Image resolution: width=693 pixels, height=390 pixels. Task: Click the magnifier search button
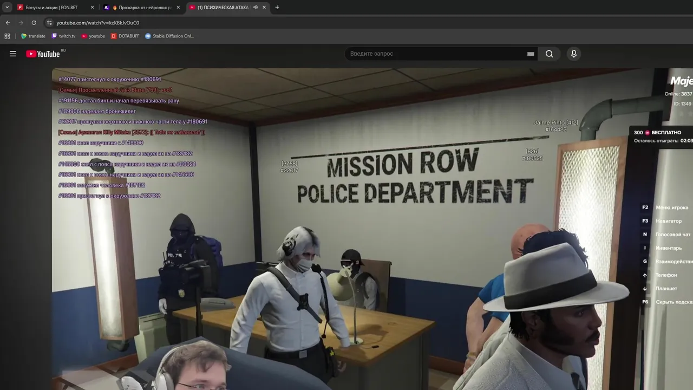(x=550, y=54)
